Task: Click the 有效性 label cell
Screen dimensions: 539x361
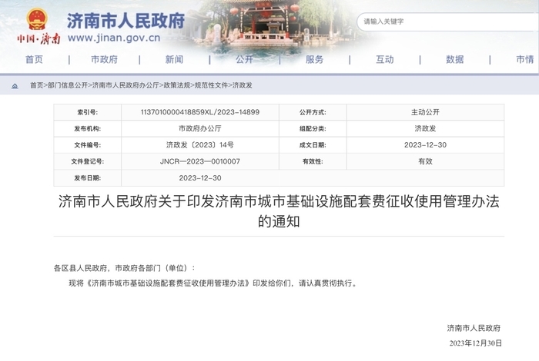Action: (313, 161)
